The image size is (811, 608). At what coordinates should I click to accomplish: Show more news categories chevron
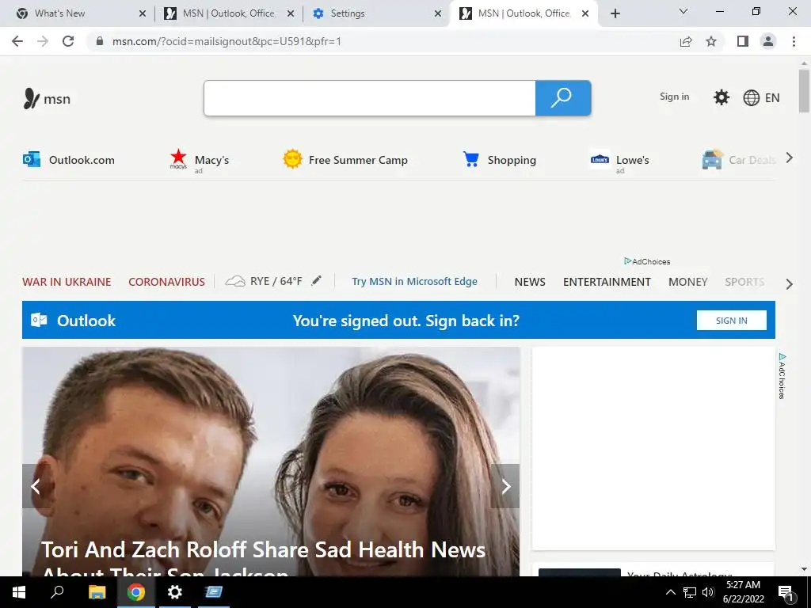(x=790, y=284)
